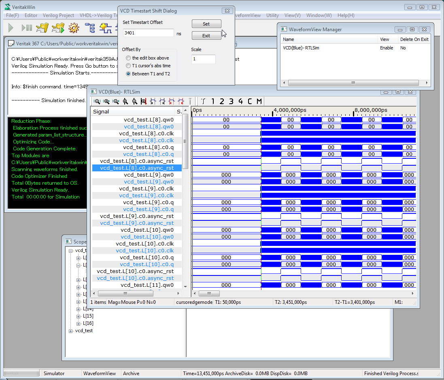Click the '1' icon in waveform toolbar

[212, 101]
